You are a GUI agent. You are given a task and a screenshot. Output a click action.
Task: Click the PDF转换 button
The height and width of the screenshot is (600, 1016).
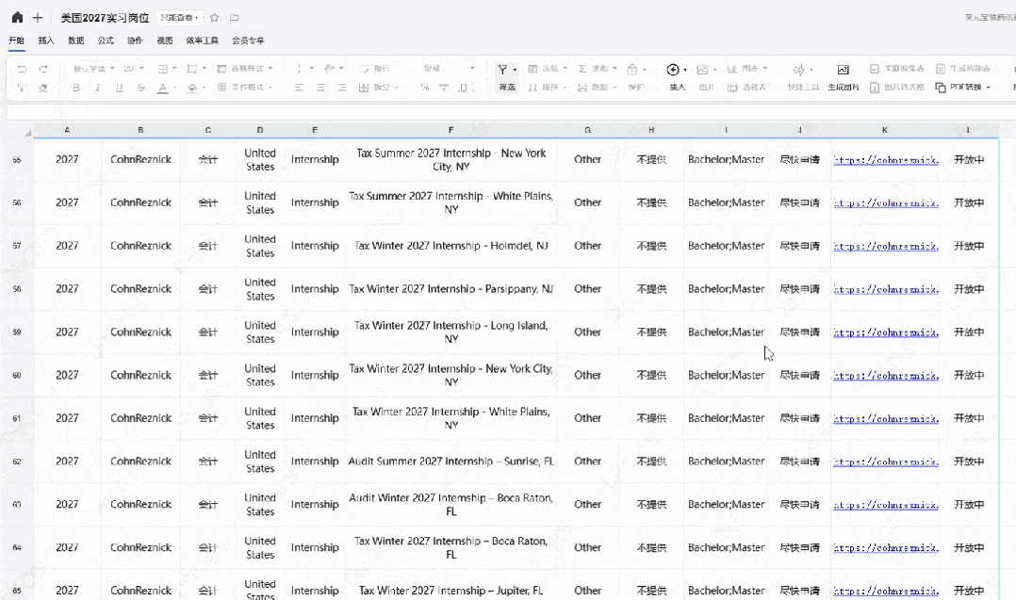pyautogui.click(x=961, y=88)
